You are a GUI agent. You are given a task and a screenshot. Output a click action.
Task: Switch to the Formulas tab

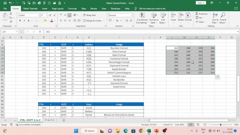click(x=72, y=9)
